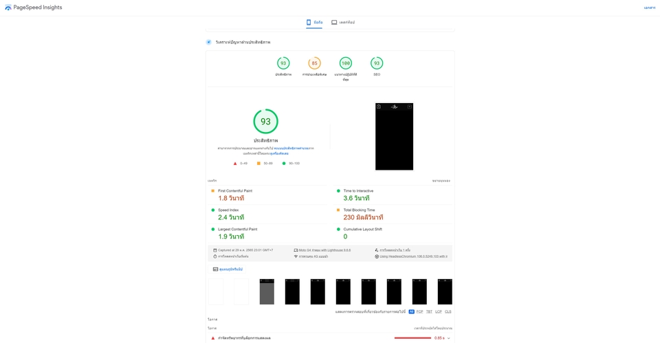Click the blue performance diagnosis section icon
Image resolution: width=660 pixels, height=343 pixels.
click(208, 42)
